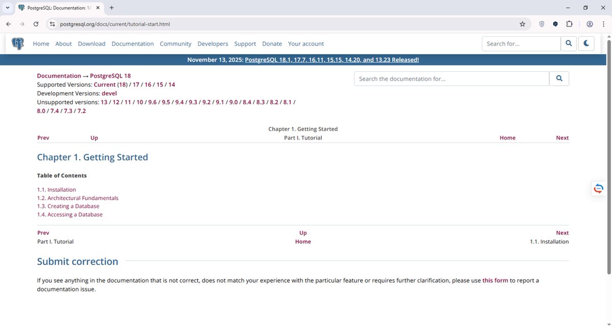Click the bottom Prev navigation link
This screenshot has width=612, height=327.
click(43, 233)
